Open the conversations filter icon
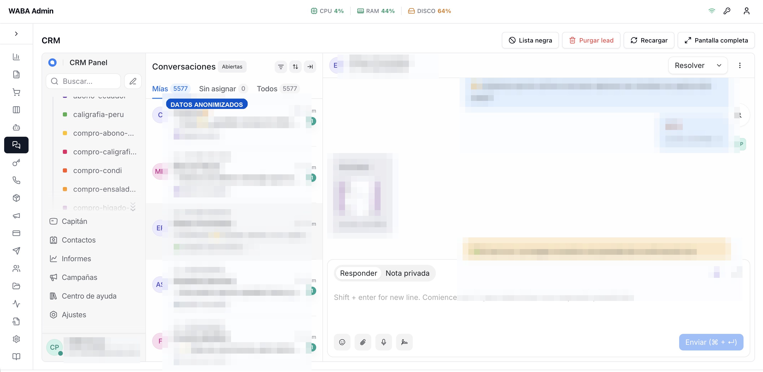Image resolution: width=763 pixels, height=372 pixels. [x=281, y=67]
